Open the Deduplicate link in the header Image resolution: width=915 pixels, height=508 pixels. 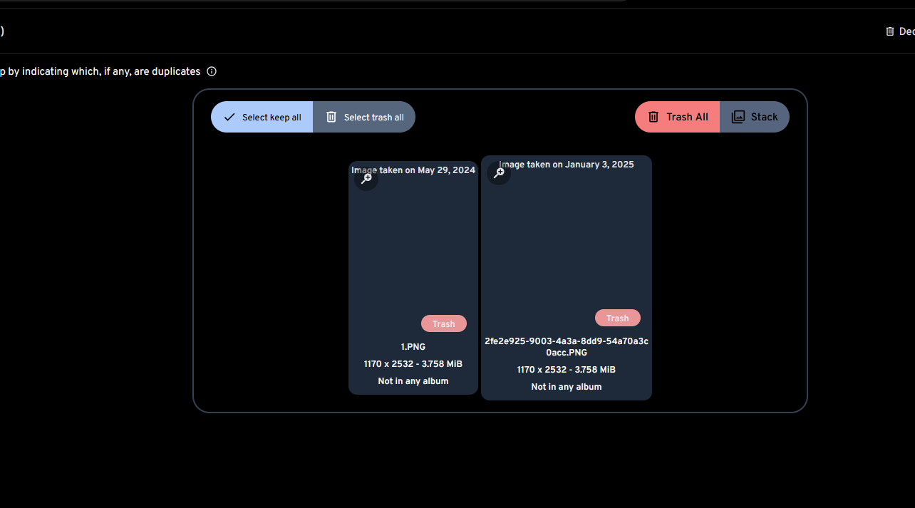(x=902, y=31)
